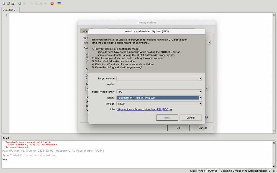The width and height of the screenshot is (277, 173).
Task: Select the <untitled> editor tab
Action: [9, 10]
